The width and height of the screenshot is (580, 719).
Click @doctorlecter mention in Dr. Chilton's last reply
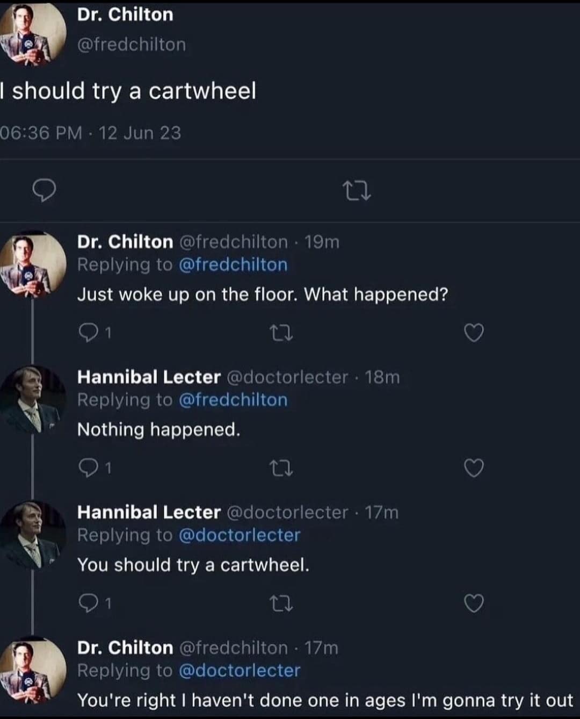[239, 671]
